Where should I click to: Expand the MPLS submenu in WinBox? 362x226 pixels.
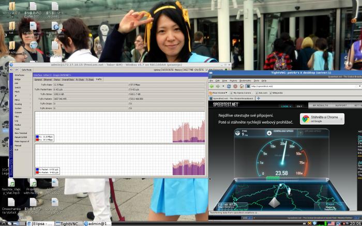click(17, 100)
